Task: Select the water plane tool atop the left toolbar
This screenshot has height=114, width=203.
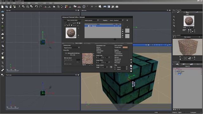Action: tap(3, 11)
